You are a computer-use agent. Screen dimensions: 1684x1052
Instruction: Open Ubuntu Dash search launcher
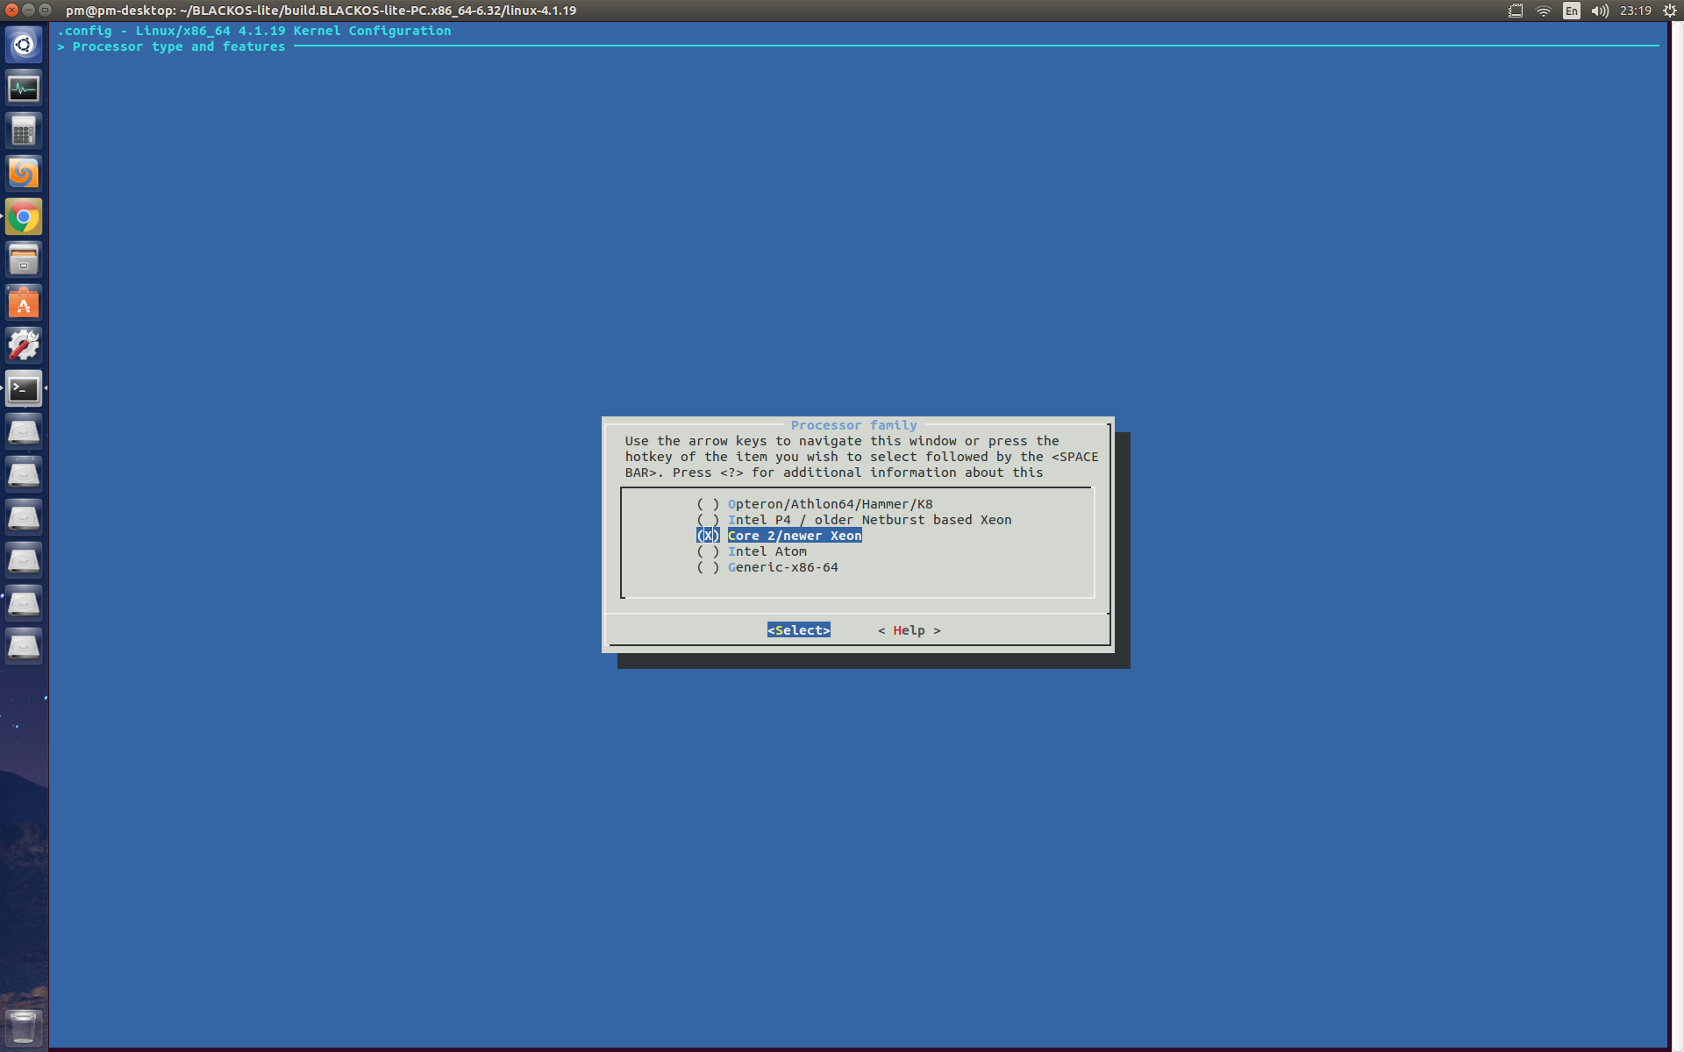24,45
